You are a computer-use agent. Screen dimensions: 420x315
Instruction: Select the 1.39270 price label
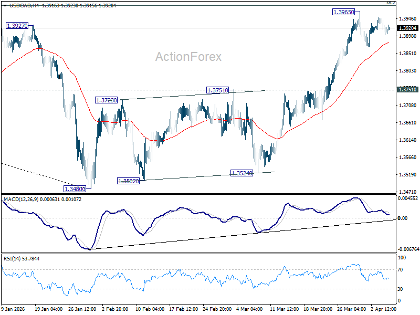click(x=17, y=26)
